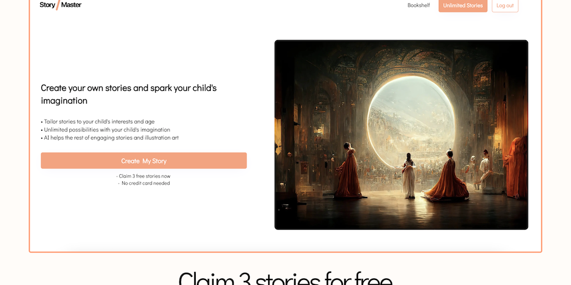
Task: Click the Story Master logo
Action: click(60, 5)
